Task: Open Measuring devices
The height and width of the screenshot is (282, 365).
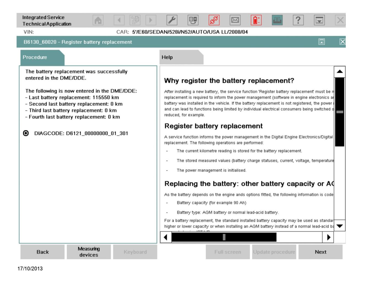Action: click(x=89, y=252)
